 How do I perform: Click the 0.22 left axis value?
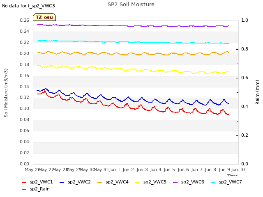click(x=25, y=43)
